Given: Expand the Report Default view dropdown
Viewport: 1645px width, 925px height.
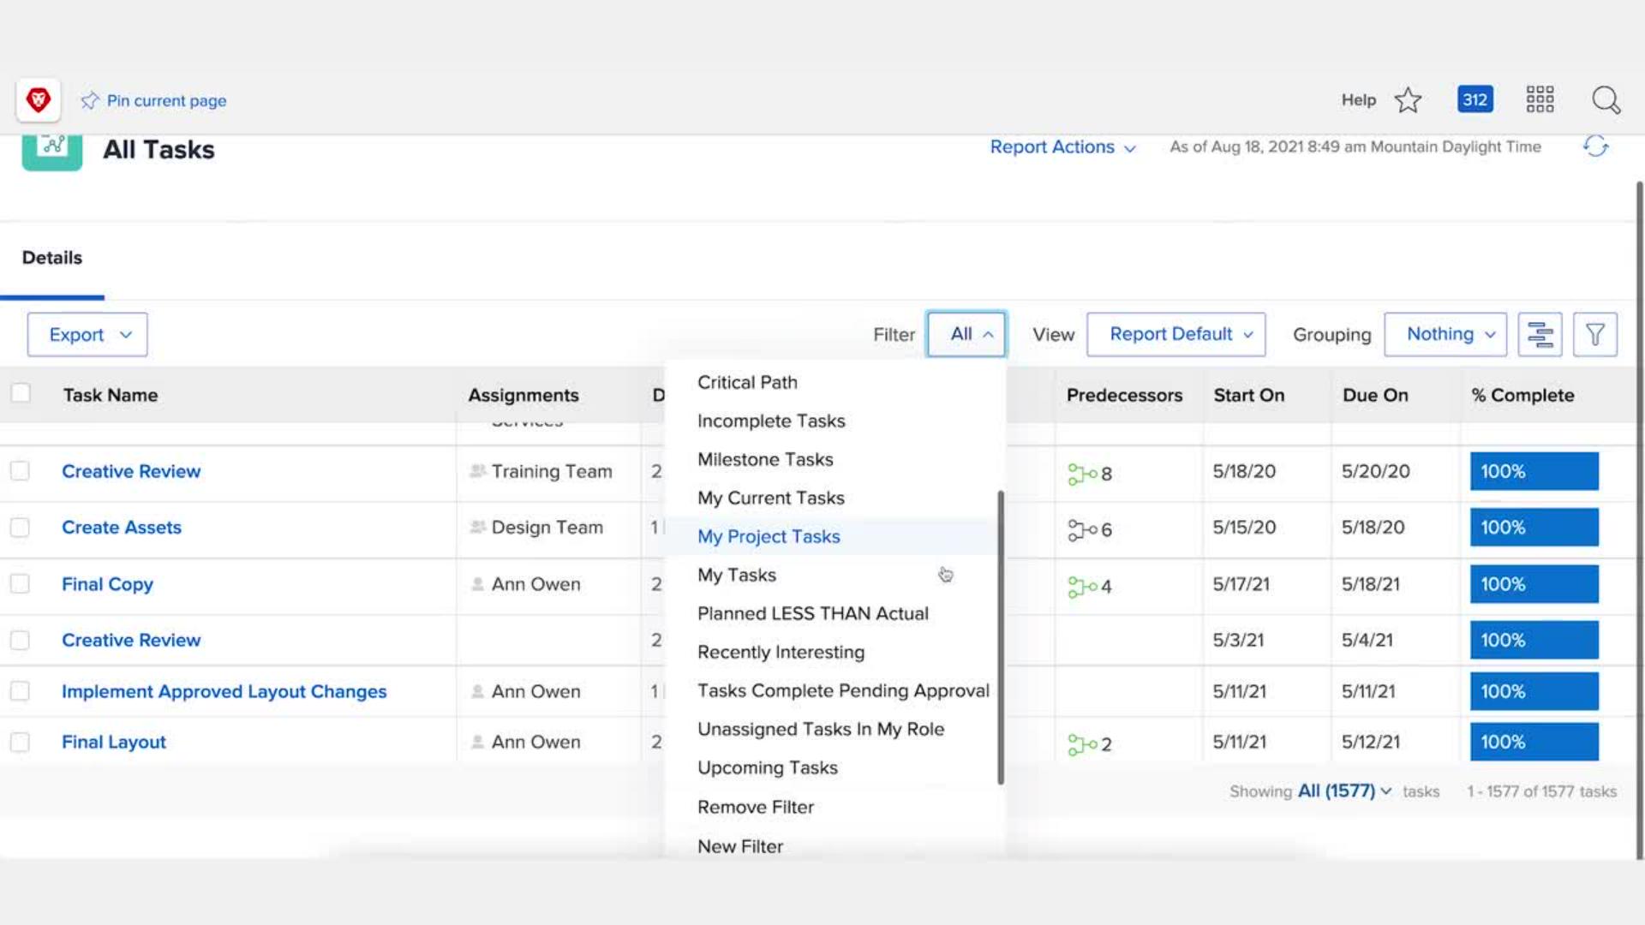Looking at the screenshot, I should tap(1175, 334).
